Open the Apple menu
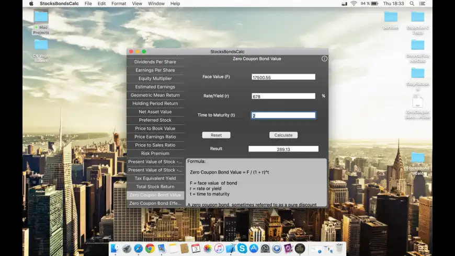455x256 pixels. point(31,4)
